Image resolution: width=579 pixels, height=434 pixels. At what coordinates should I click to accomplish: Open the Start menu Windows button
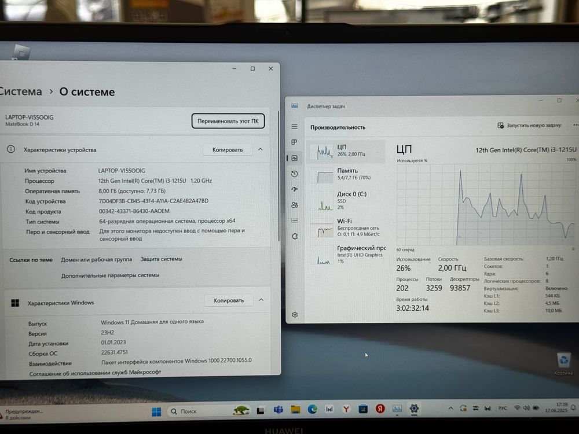[x=156, y=411]
